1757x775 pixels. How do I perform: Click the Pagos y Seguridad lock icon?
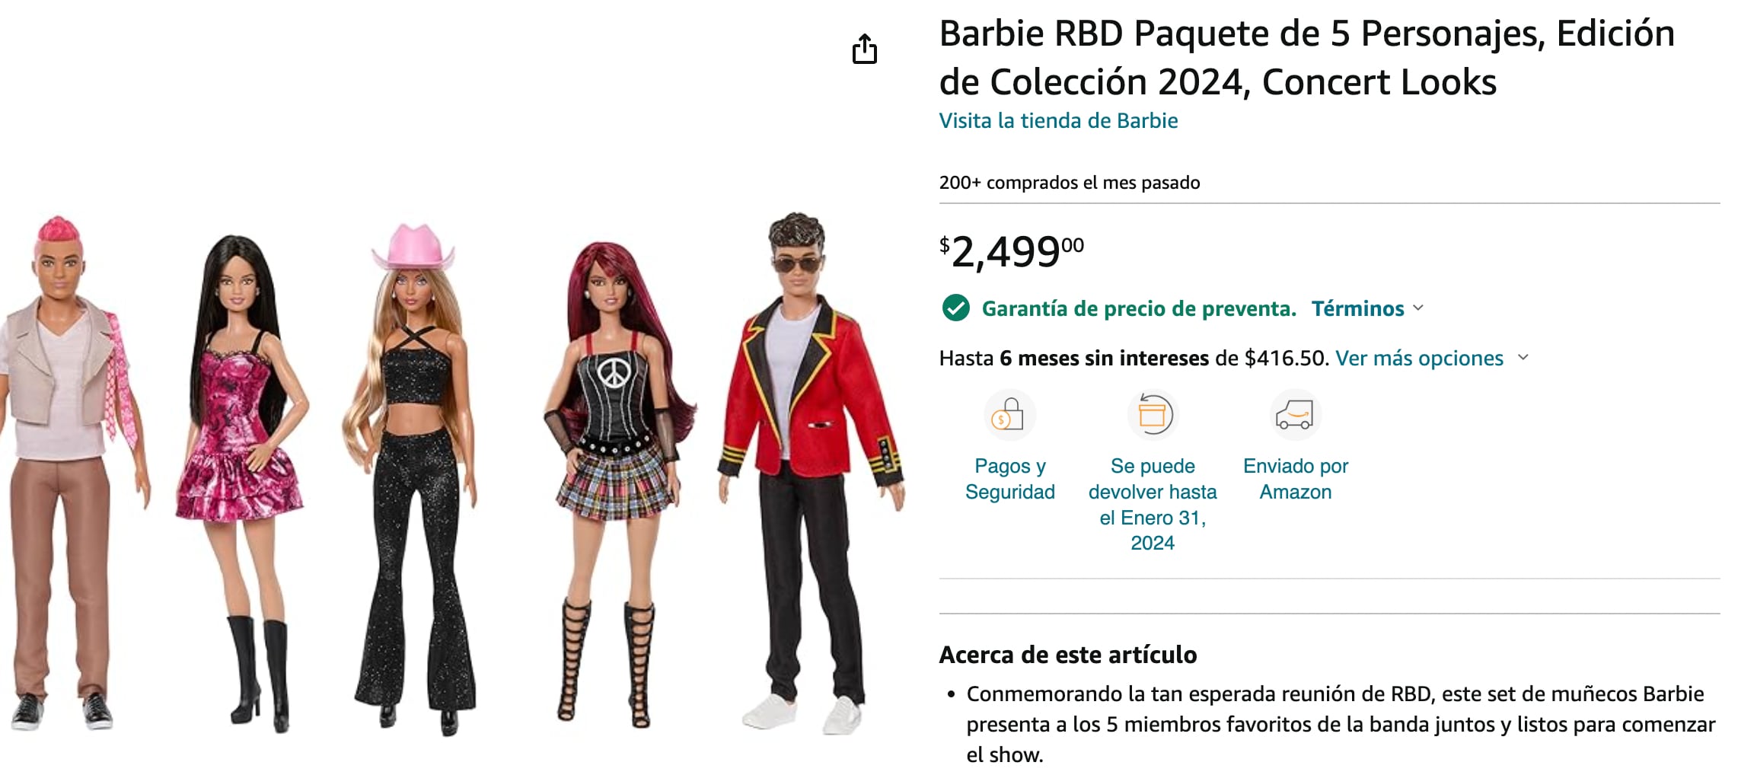coord(1009,415)
